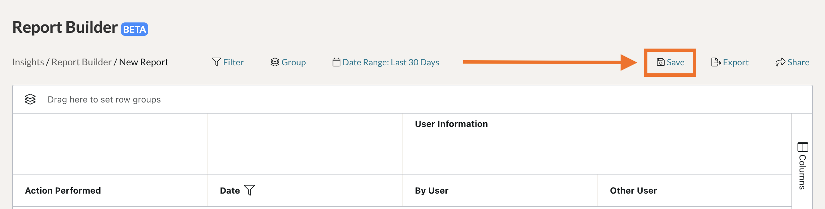Click the Export text label
Image resolution: width=825 pixels, height=209 pixels.
[x=736, y=62]
